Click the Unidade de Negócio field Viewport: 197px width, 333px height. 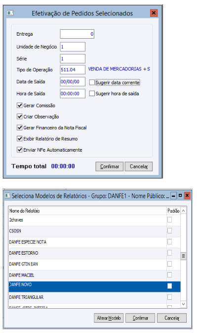(x=73, y=47)
